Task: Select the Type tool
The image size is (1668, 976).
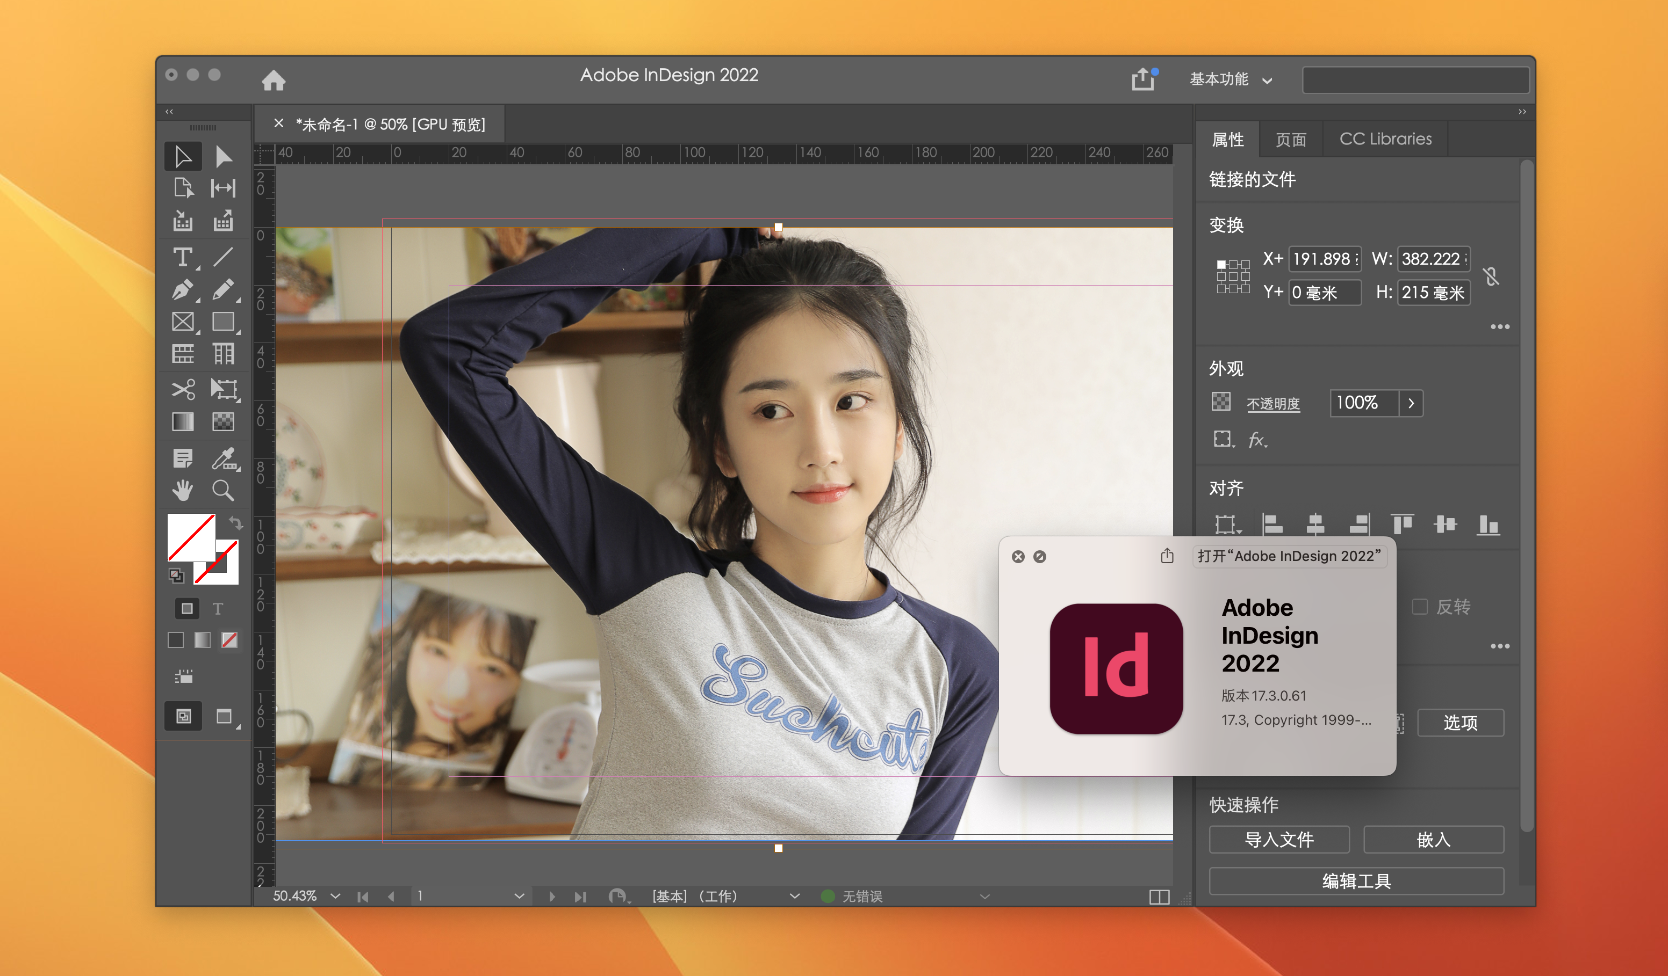Action: [x=183, y=257]
